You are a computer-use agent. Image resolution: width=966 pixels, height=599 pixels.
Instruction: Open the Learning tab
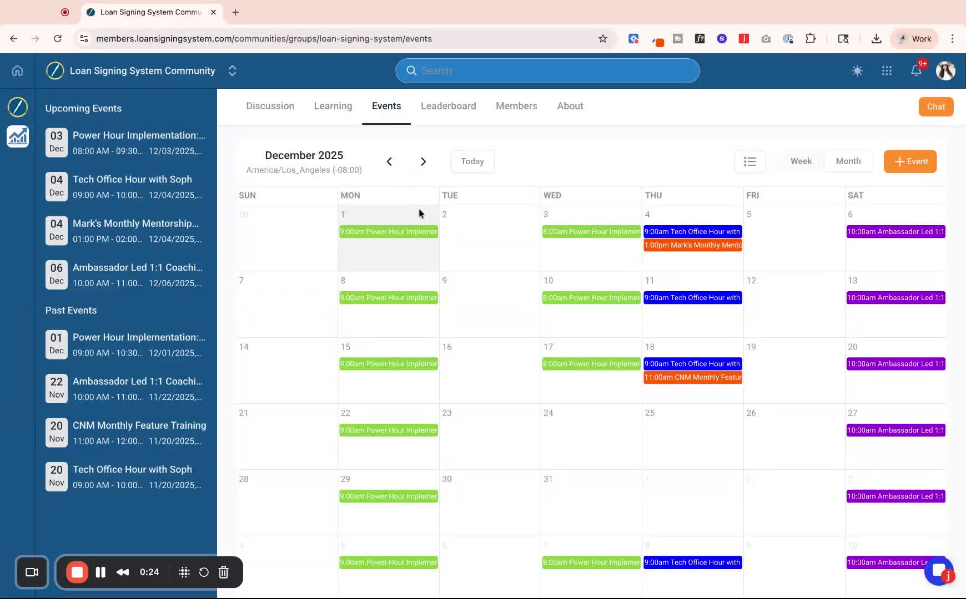333,106
